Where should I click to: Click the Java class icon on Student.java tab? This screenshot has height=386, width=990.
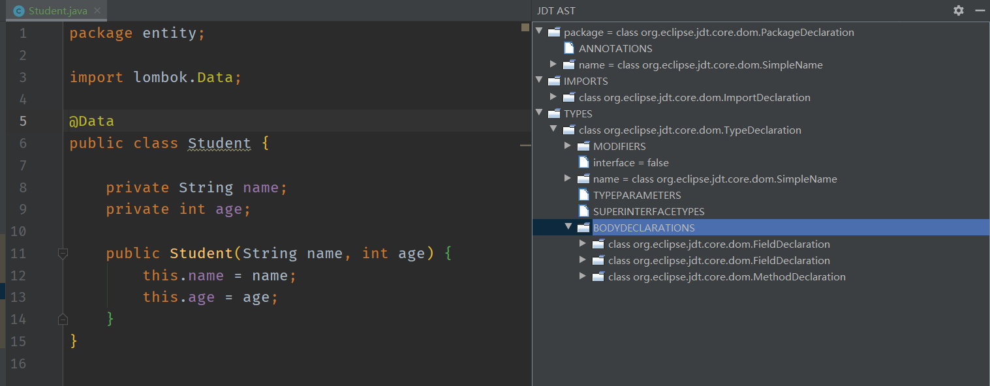tap(18, 11)
